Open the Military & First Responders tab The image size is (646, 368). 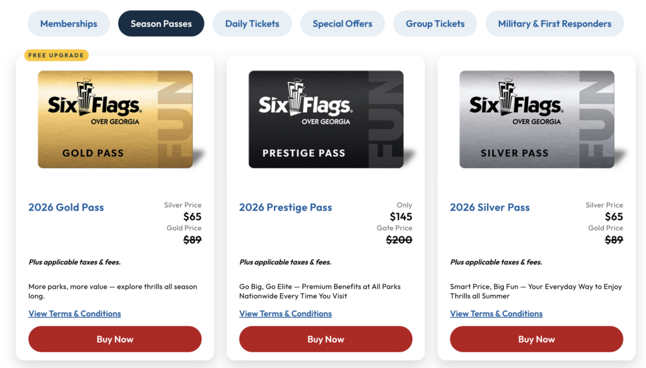554,23
